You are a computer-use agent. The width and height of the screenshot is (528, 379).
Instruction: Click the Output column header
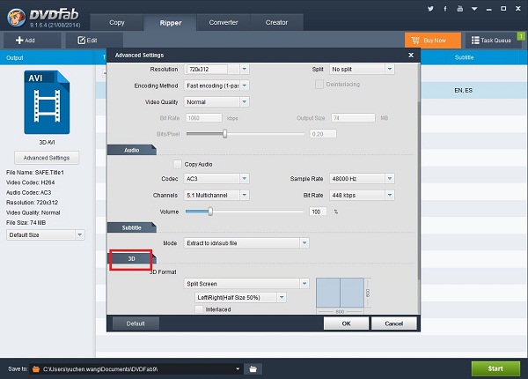pos(15,57)
